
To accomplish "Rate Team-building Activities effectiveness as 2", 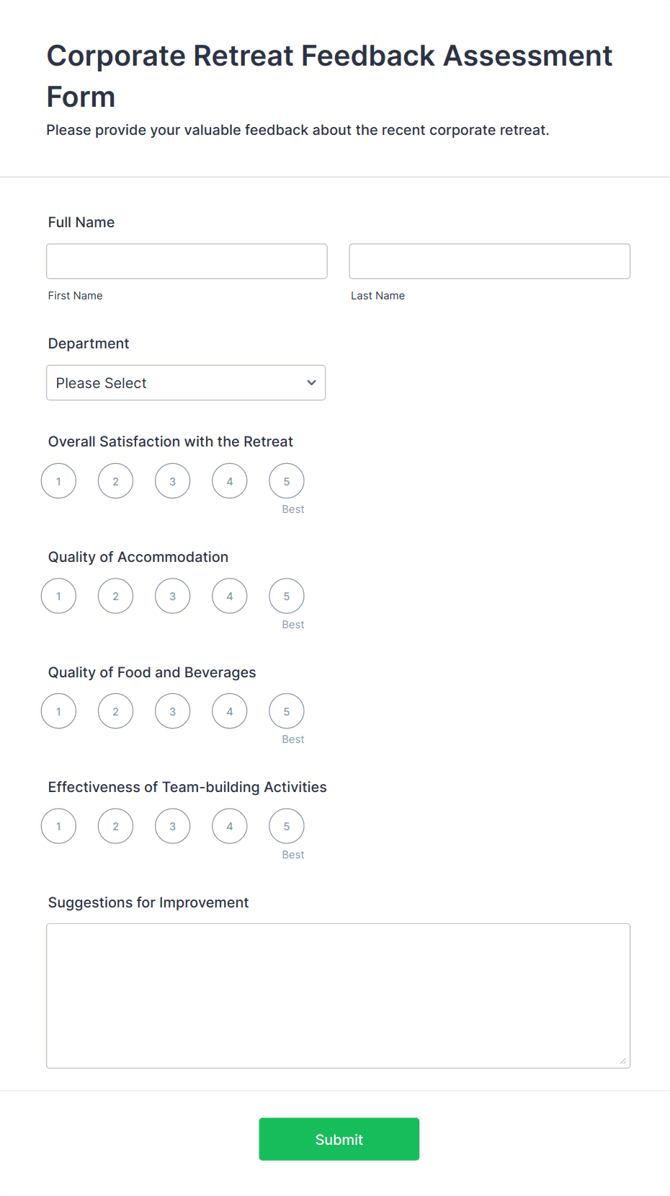I will 115,827.
